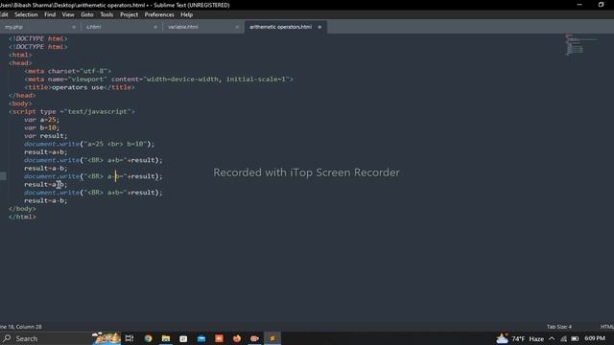Click the Sublime Text taskbar icon
614x345 pixels.
pyautogui.click(x=272, y=338)
